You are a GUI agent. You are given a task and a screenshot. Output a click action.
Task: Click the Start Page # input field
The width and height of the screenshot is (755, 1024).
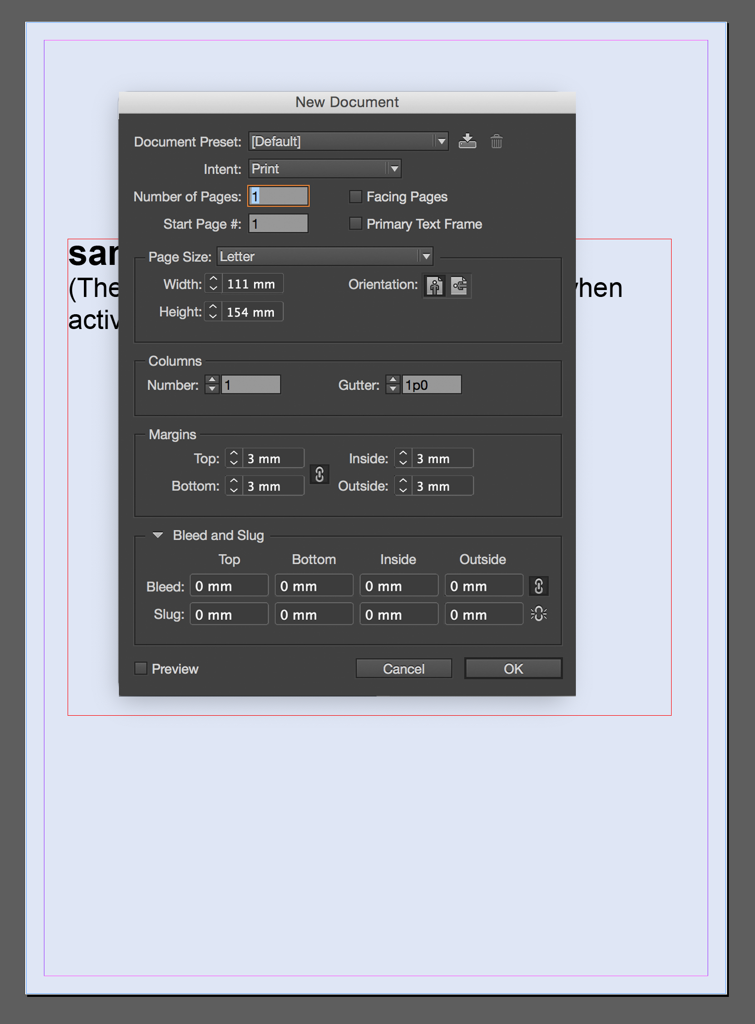click(x=278, y=224)
